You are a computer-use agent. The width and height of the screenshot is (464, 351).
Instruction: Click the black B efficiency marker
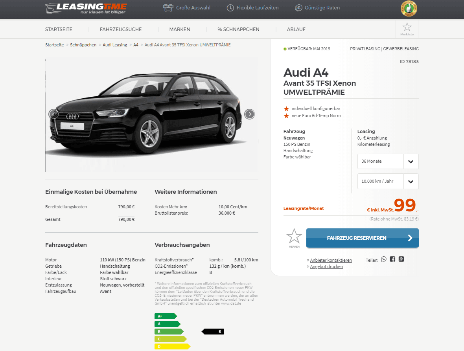coord(213,331)
